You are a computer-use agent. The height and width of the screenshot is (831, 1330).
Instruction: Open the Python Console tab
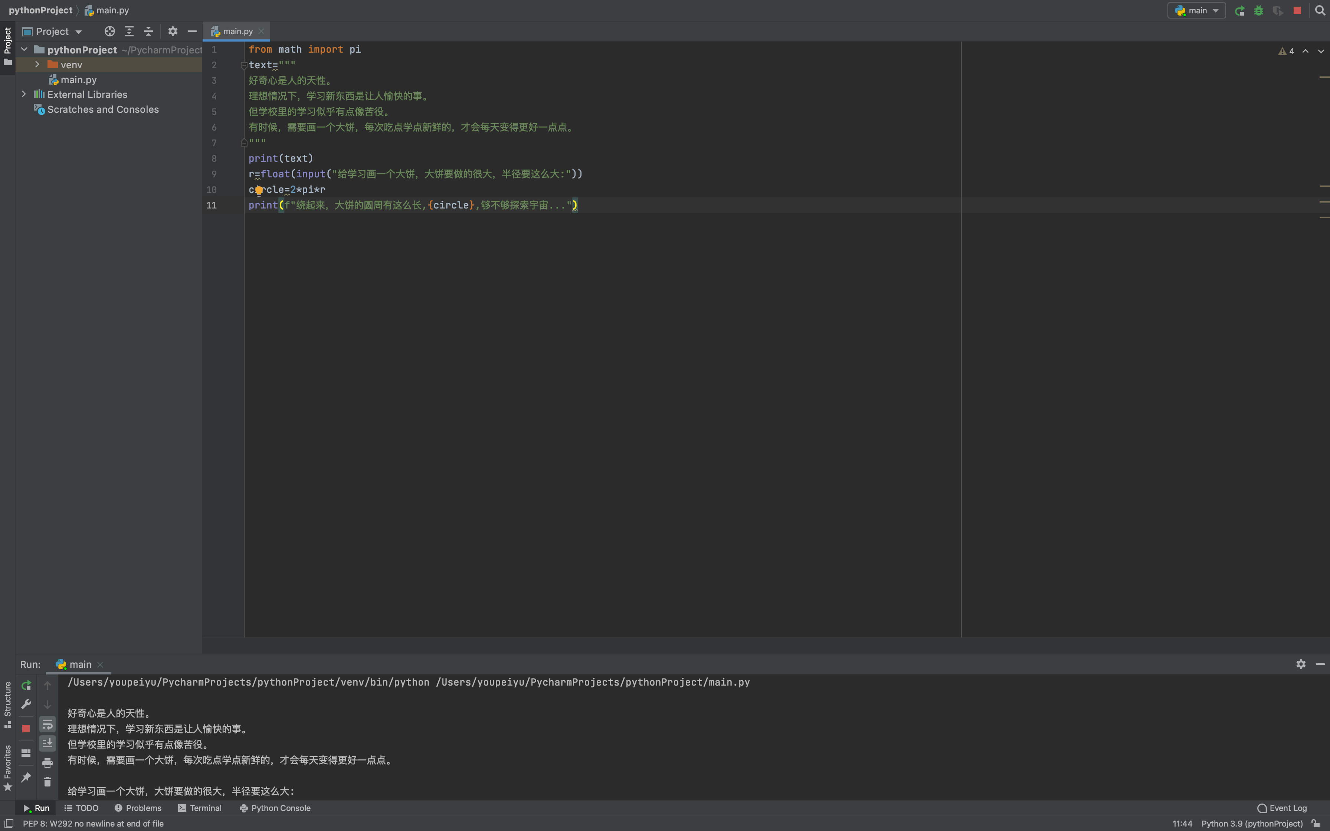pos(275,808)
